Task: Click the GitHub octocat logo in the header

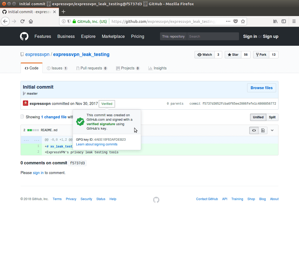Action: click(x=24, y=36)
